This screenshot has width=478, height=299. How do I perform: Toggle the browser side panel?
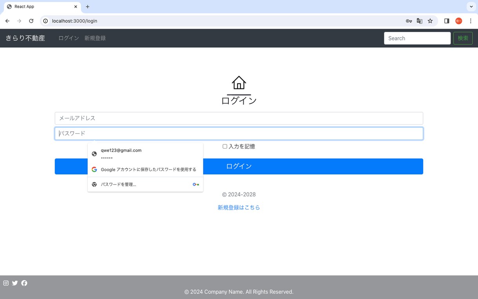tap(447, 21)
